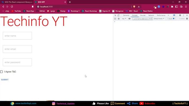Show the console sidebar icon
Screen dimensions: 189x106
click(x=115, y=19)
